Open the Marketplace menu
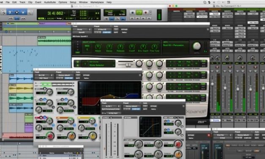 point(97,2)
